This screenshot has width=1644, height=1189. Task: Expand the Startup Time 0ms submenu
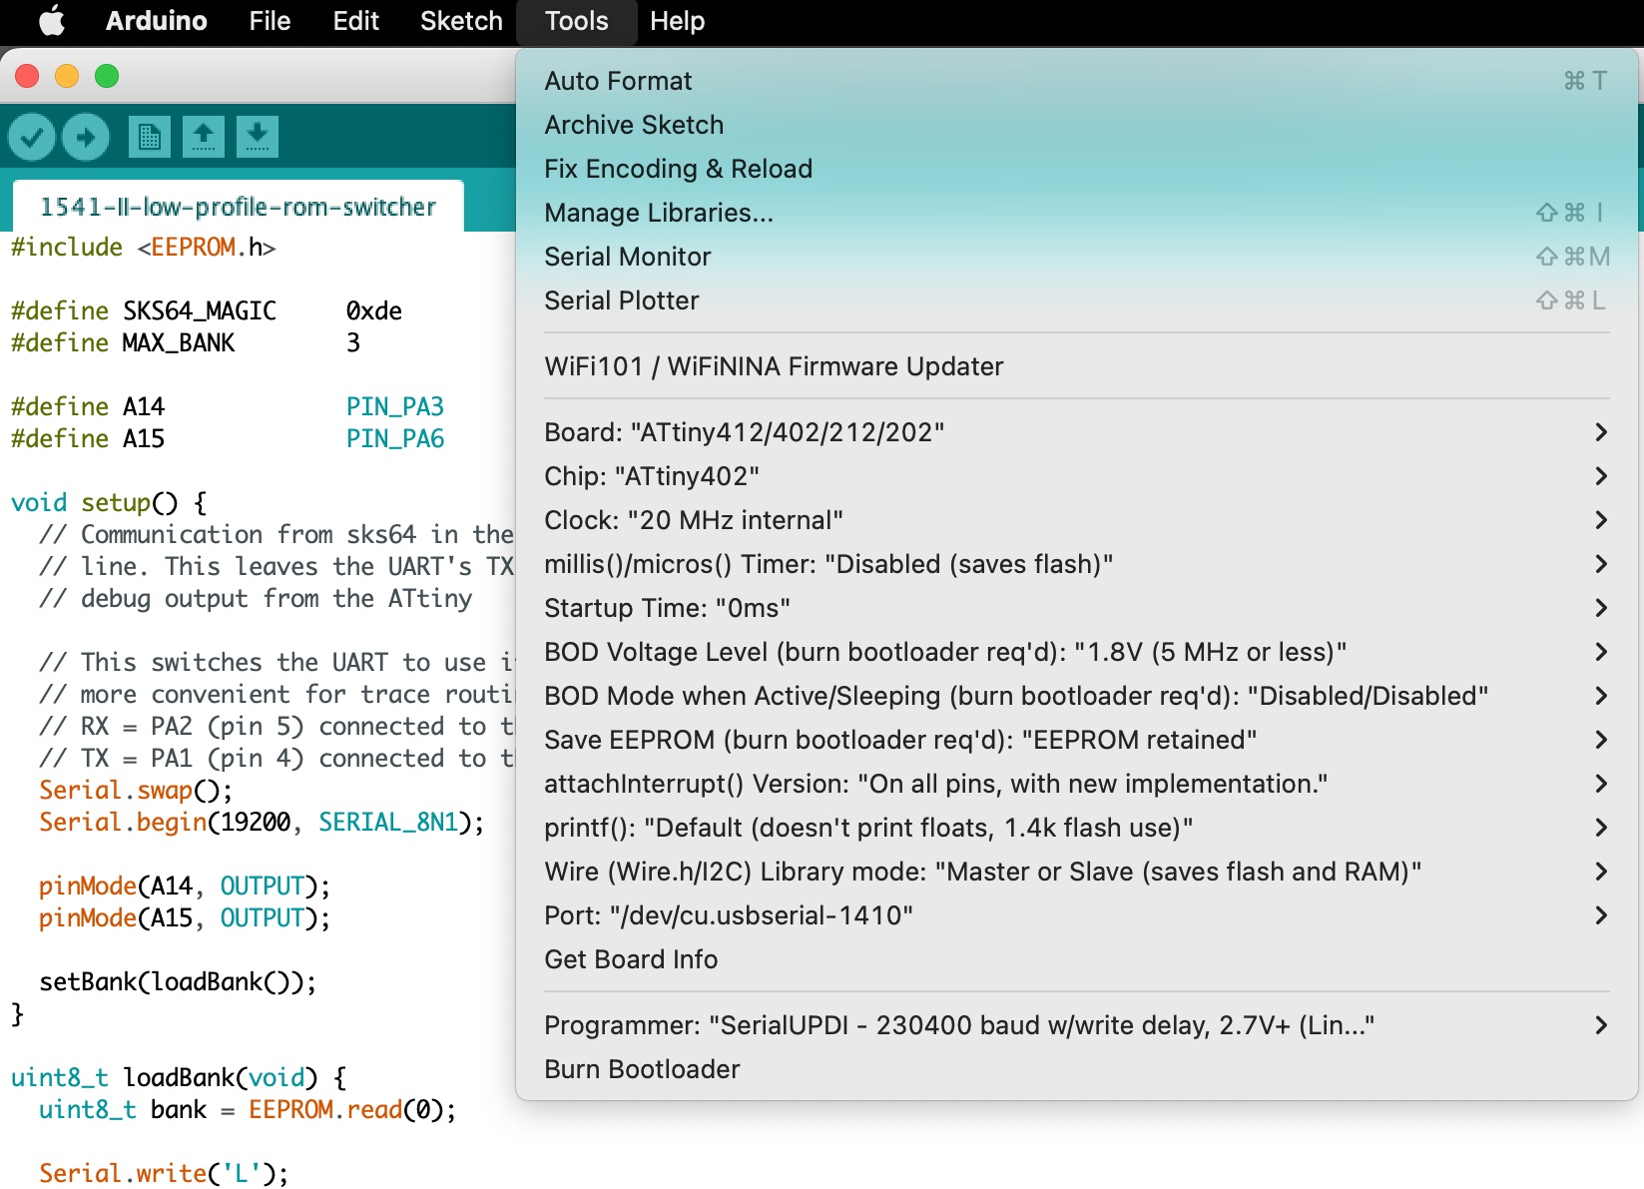[x=1077, y=608]
